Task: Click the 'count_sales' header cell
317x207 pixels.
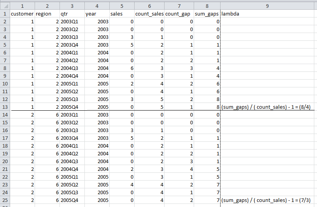Action: point(149,14)
